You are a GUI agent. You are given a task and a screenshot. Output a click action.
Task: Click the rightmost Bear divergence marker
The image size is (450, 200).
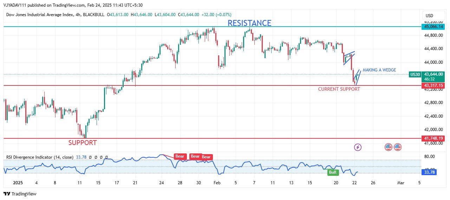(206, 157)
